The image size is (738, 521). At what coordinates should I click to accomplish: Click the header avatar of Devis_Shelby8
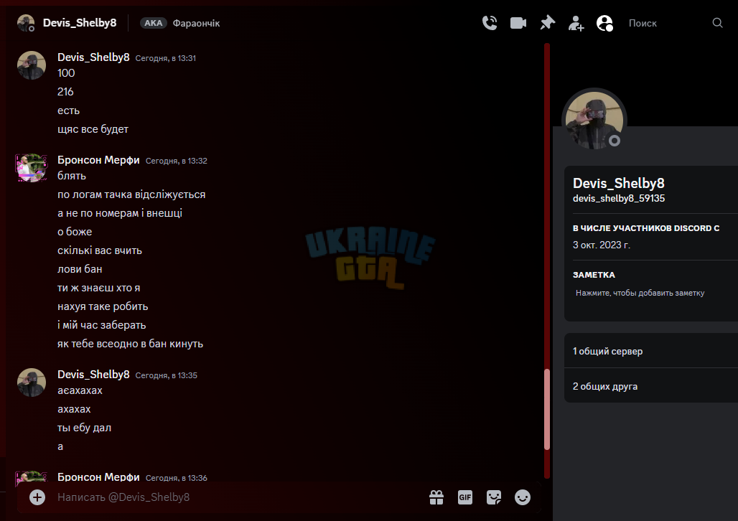[26, 23]
